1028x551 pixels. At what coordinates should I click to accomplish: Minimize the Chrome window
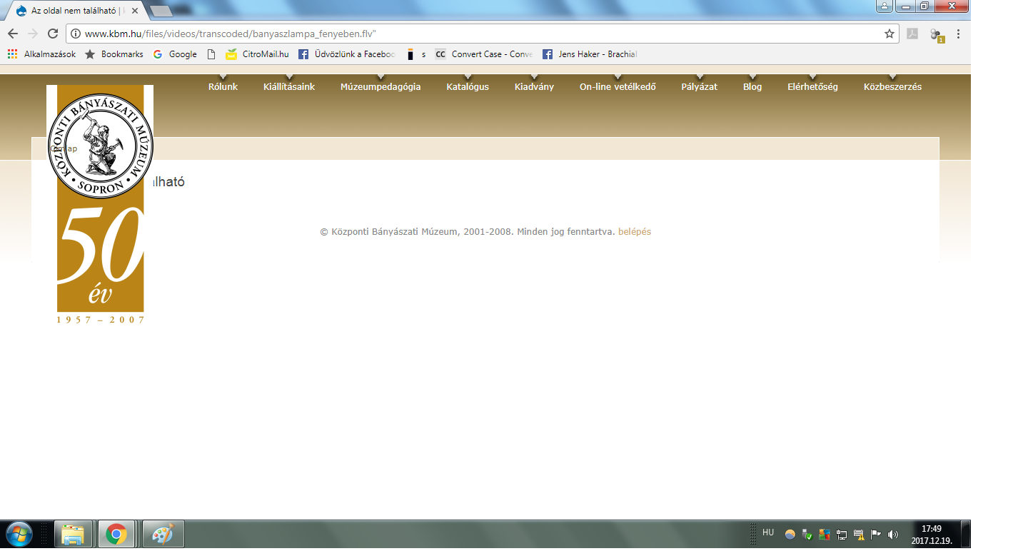click(905, 6)
